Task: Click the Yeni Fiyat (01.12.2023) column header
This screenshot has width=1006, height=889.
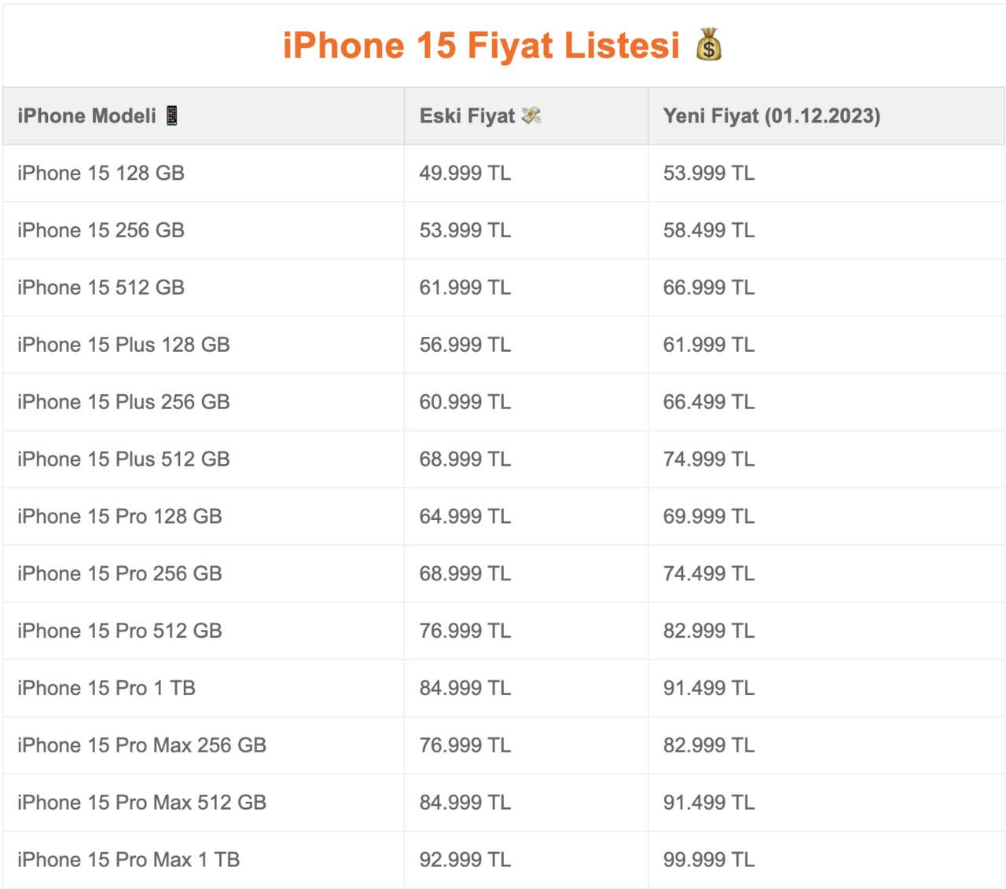Action: (x=771, y=116)
